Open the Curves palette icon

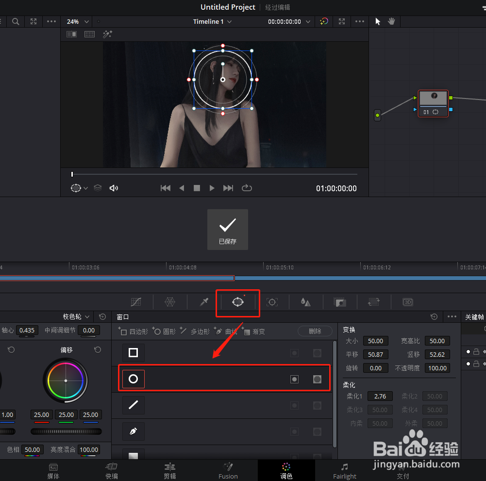136,302
